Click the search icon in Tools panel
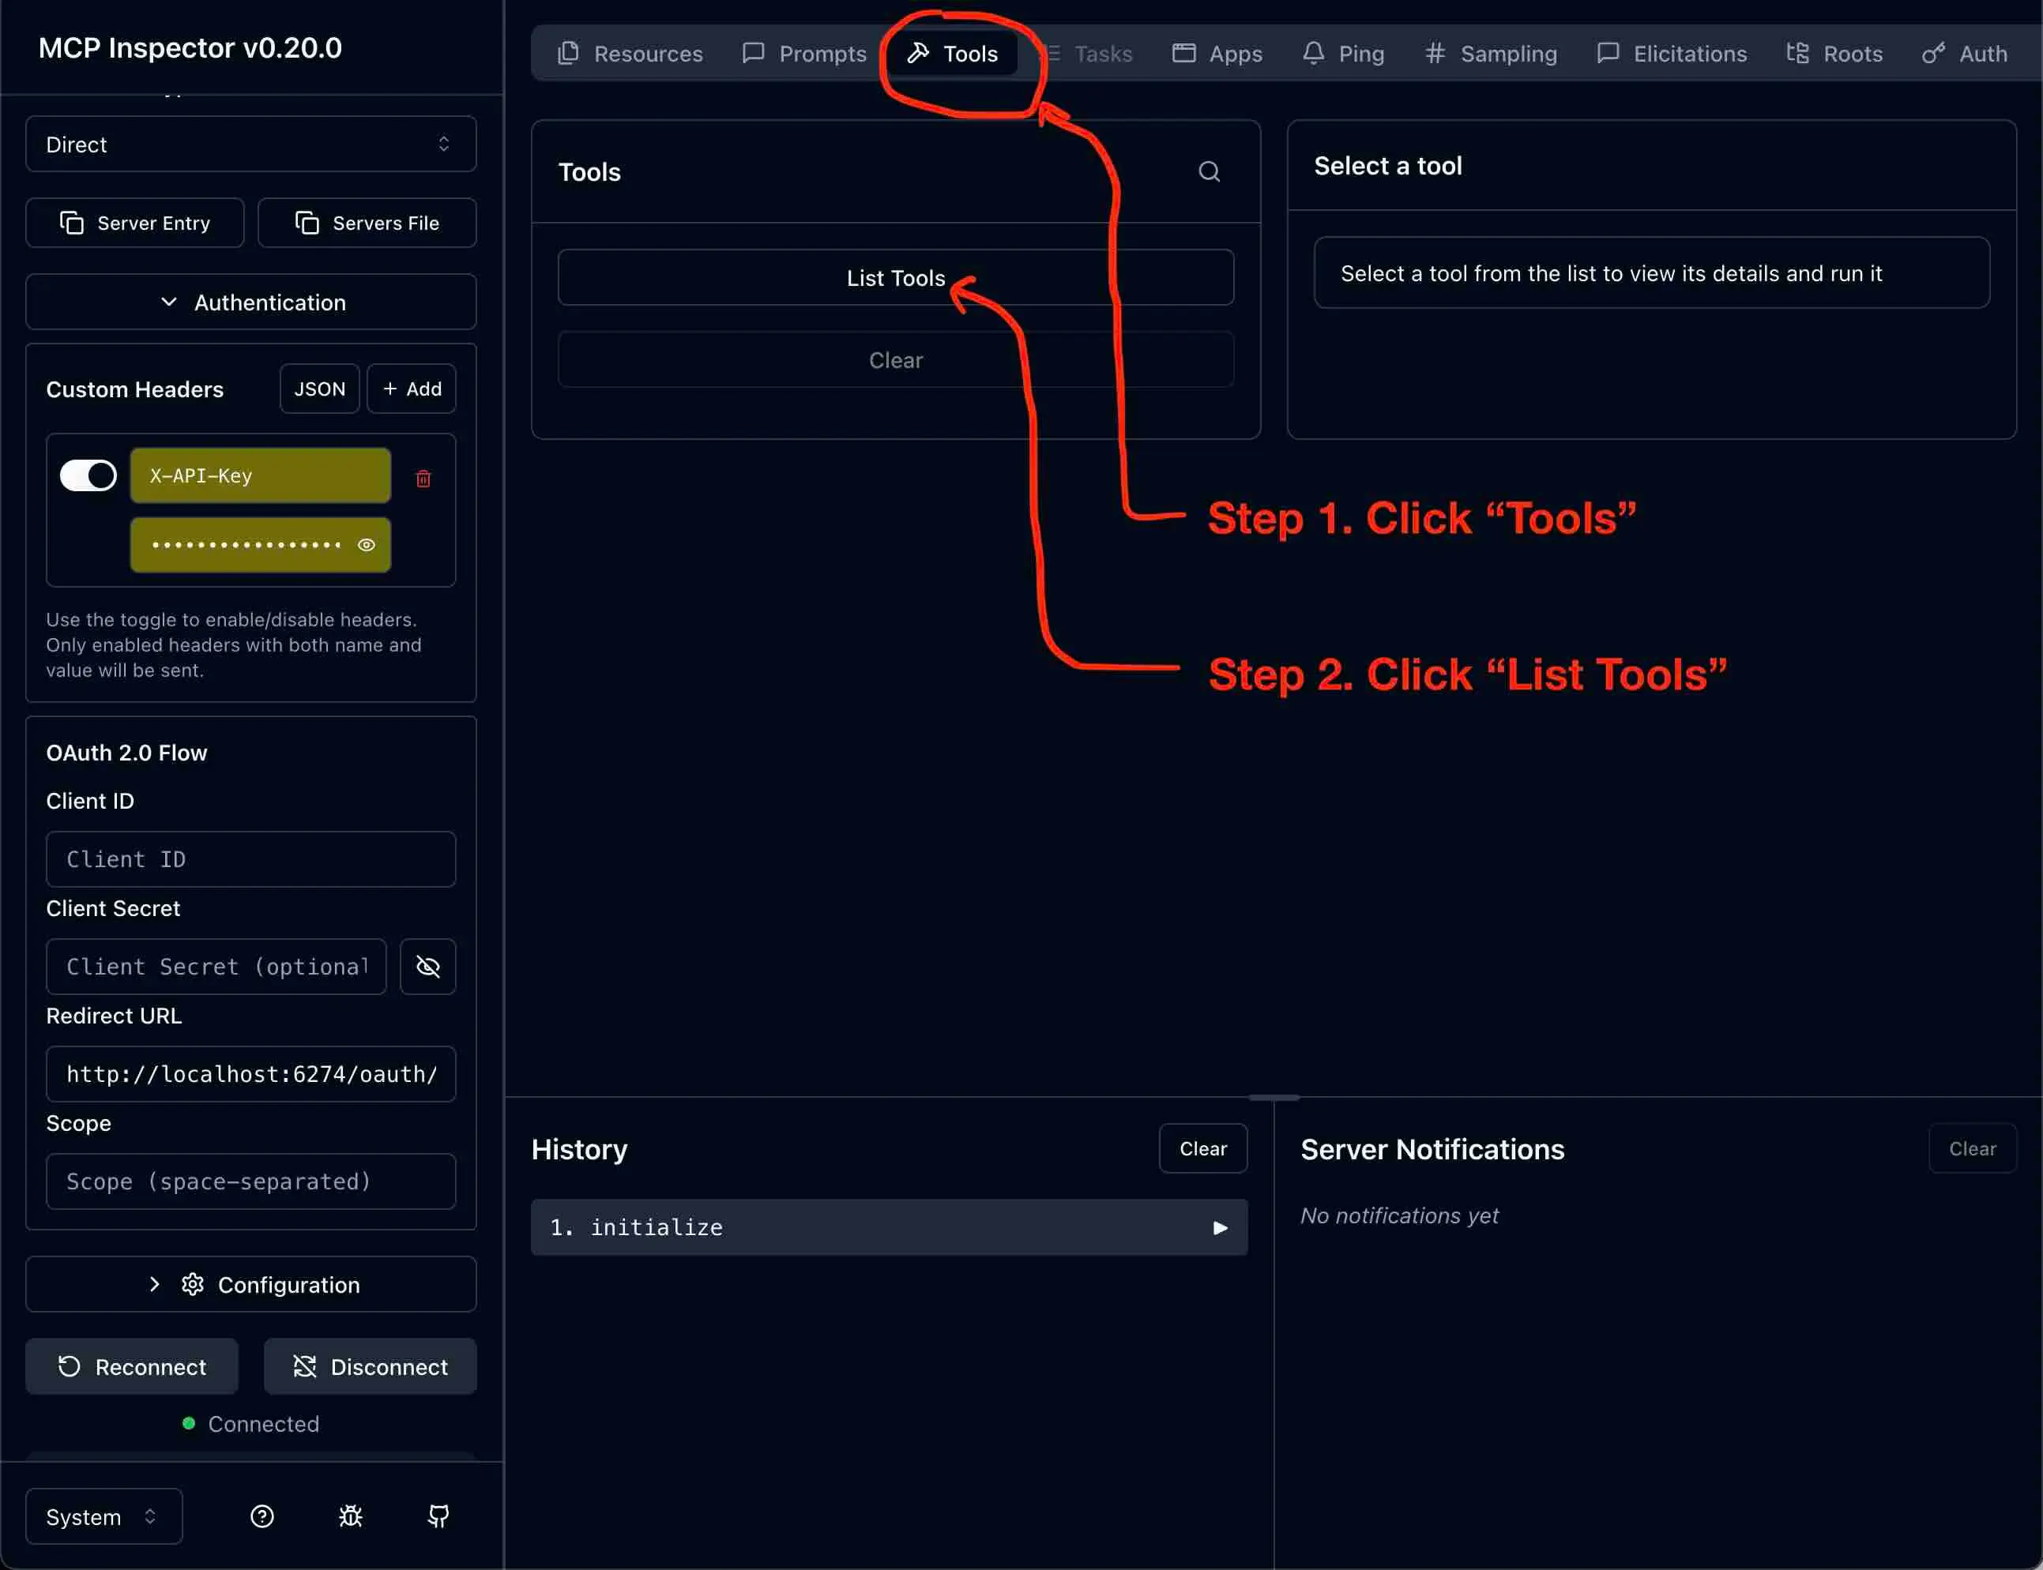 [1207, 171]
